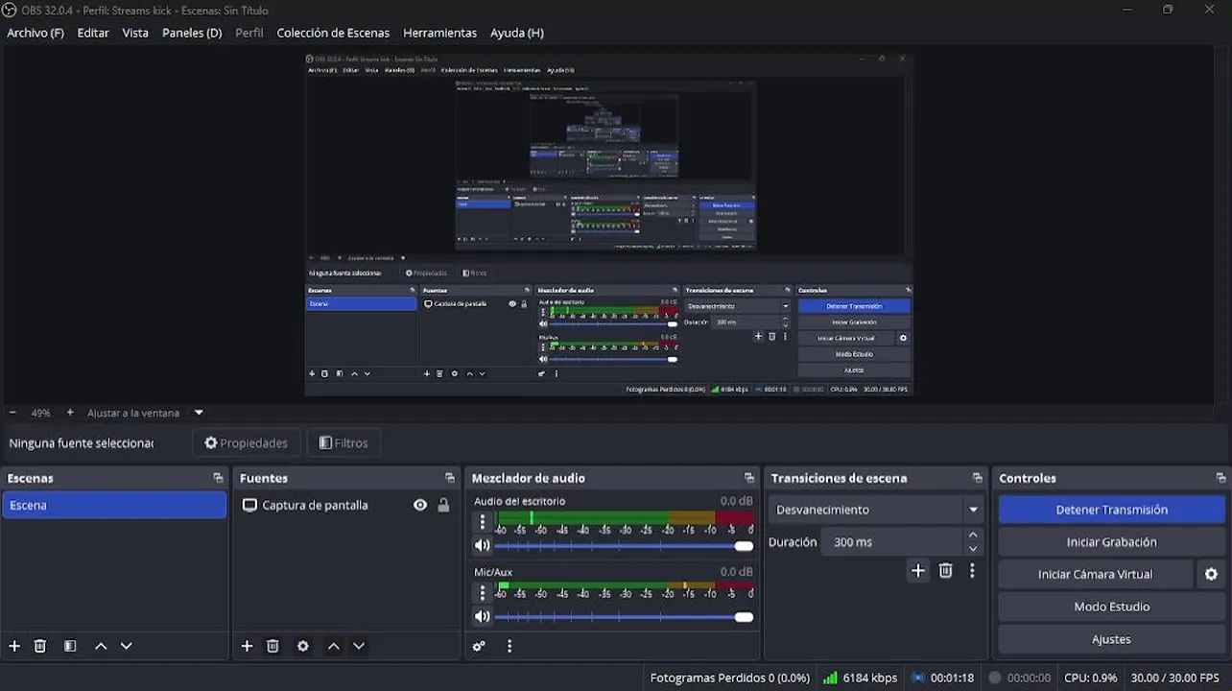Add a scene transition with plus icon
1232x691 pixels.
[x=918, y=571]
